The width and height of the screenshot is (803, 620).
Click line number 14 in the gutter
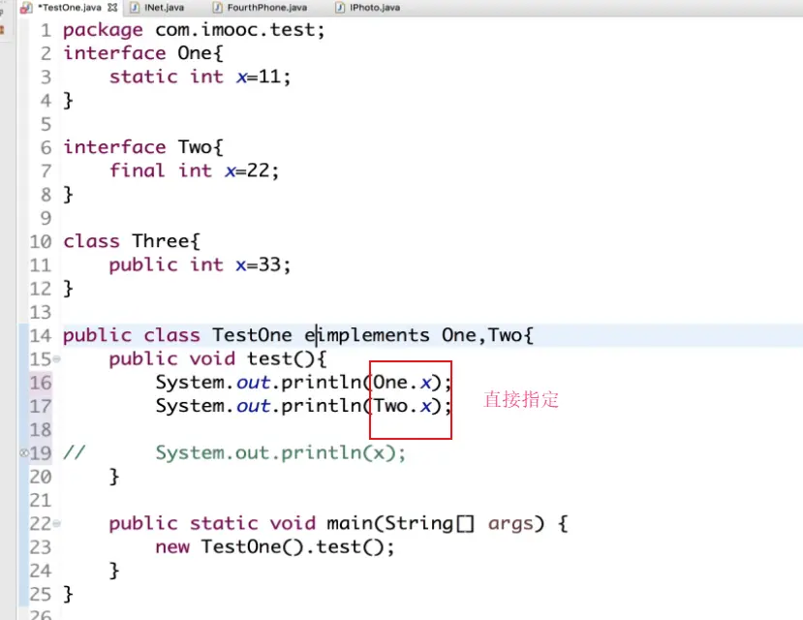(41, 336)
